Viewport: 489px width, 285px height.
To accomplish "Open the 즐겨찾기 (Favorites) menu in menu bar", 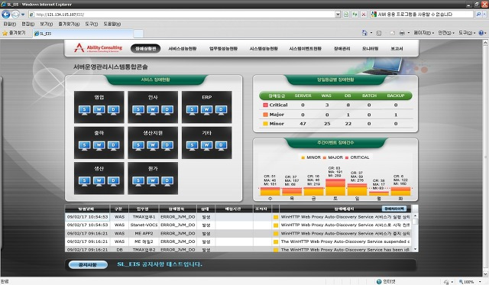I will pyautogui.click(x=69, y=24).
